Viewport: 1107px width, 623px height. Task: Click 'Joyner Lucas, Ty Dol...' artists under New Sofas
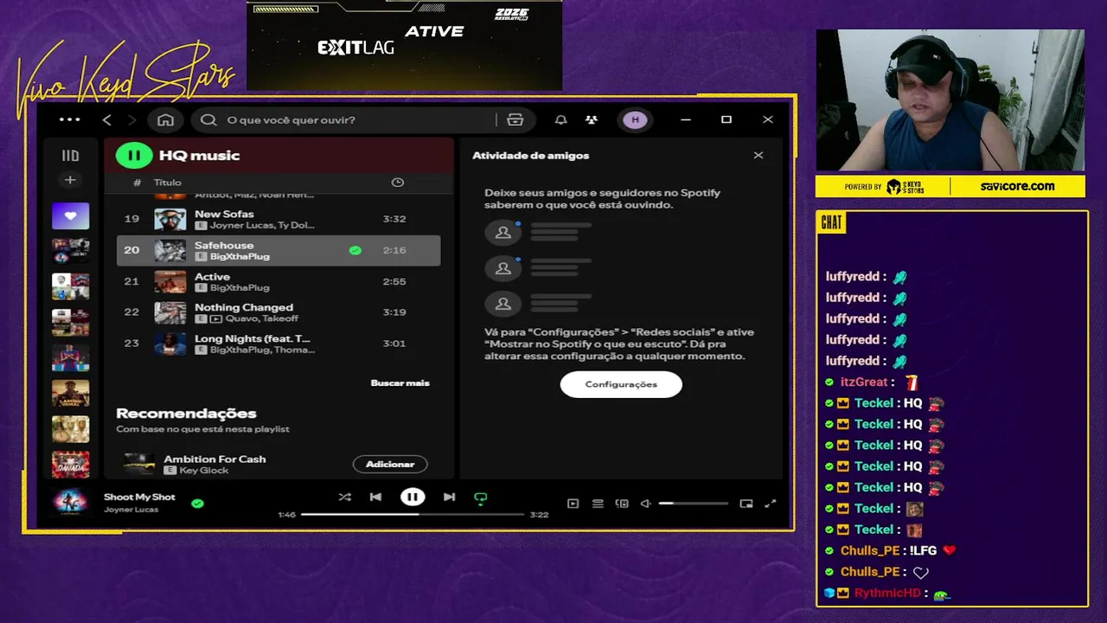262,225
